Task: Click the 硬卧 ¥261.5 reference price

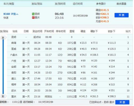Action: 102,14
